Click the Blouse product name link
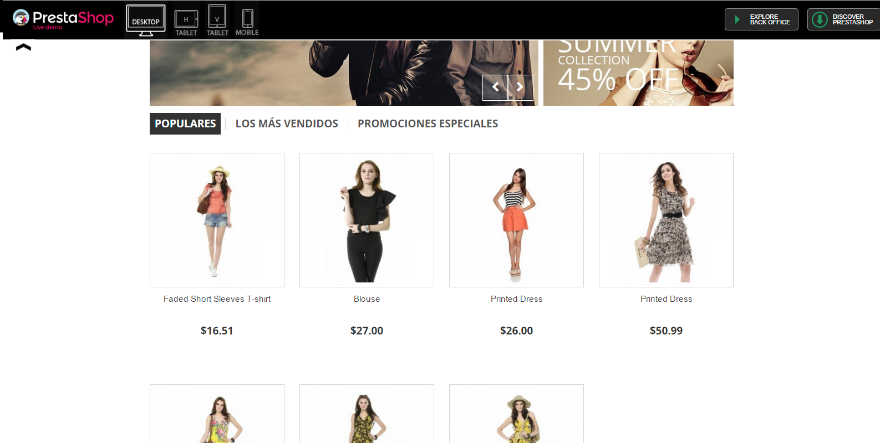This screenshot has height=443, width=880. [x=367, y=299]
